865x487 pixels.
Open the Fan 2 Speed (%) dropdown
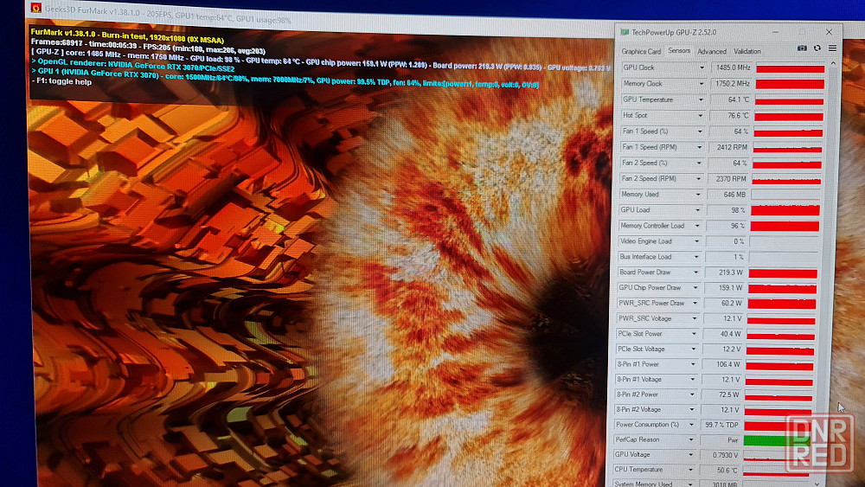click(x=698, y=163)
